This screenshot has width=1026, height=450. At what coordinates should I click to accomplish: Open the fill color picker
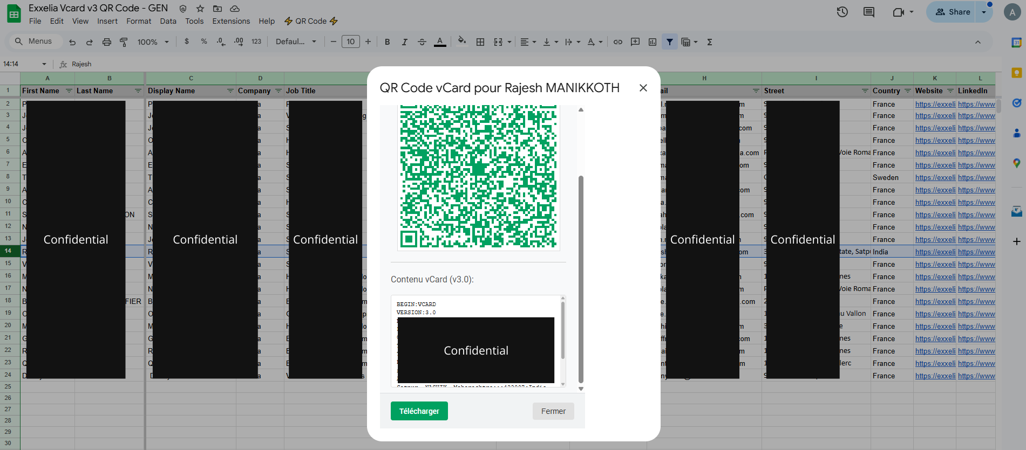(x=461, y=41)
